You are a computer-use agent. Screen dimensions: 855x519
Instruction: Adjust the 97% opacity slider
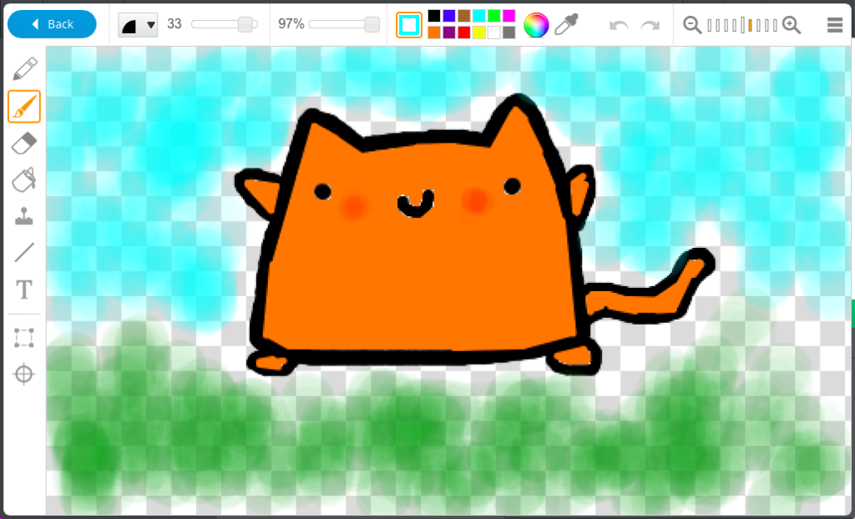point(344,24)
